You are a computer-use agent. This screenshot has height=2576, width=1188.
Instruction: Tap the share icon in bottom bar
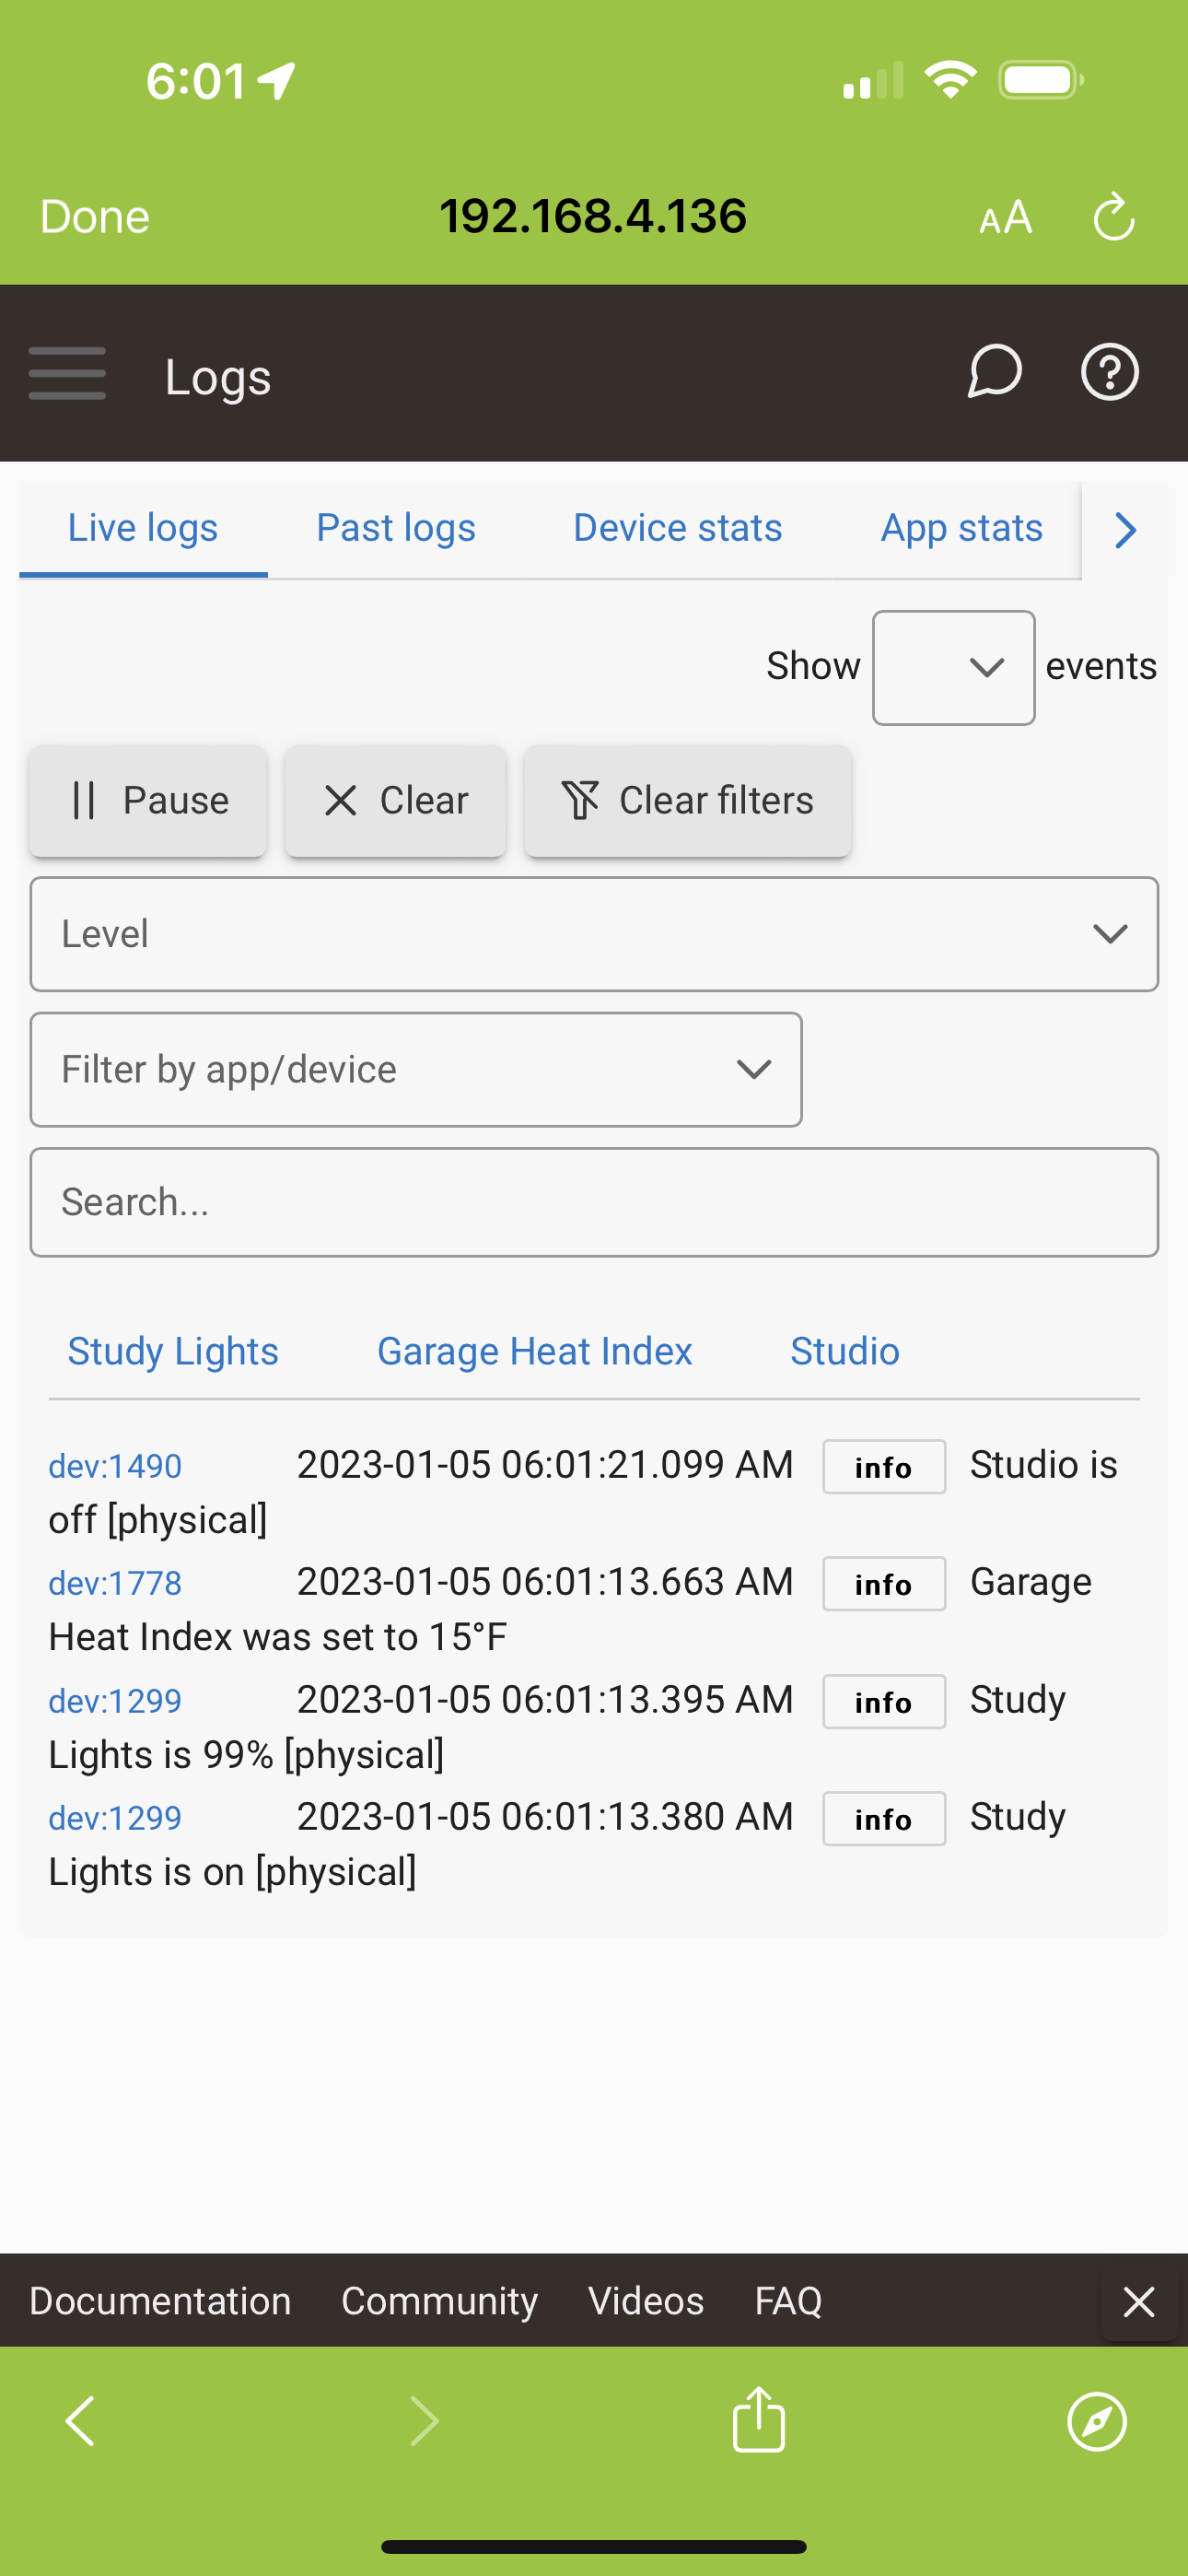758,2420
